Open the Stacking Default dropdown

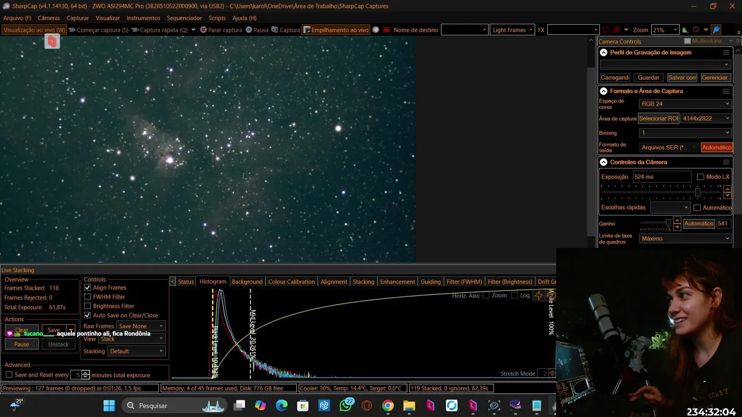coord(136,351)
